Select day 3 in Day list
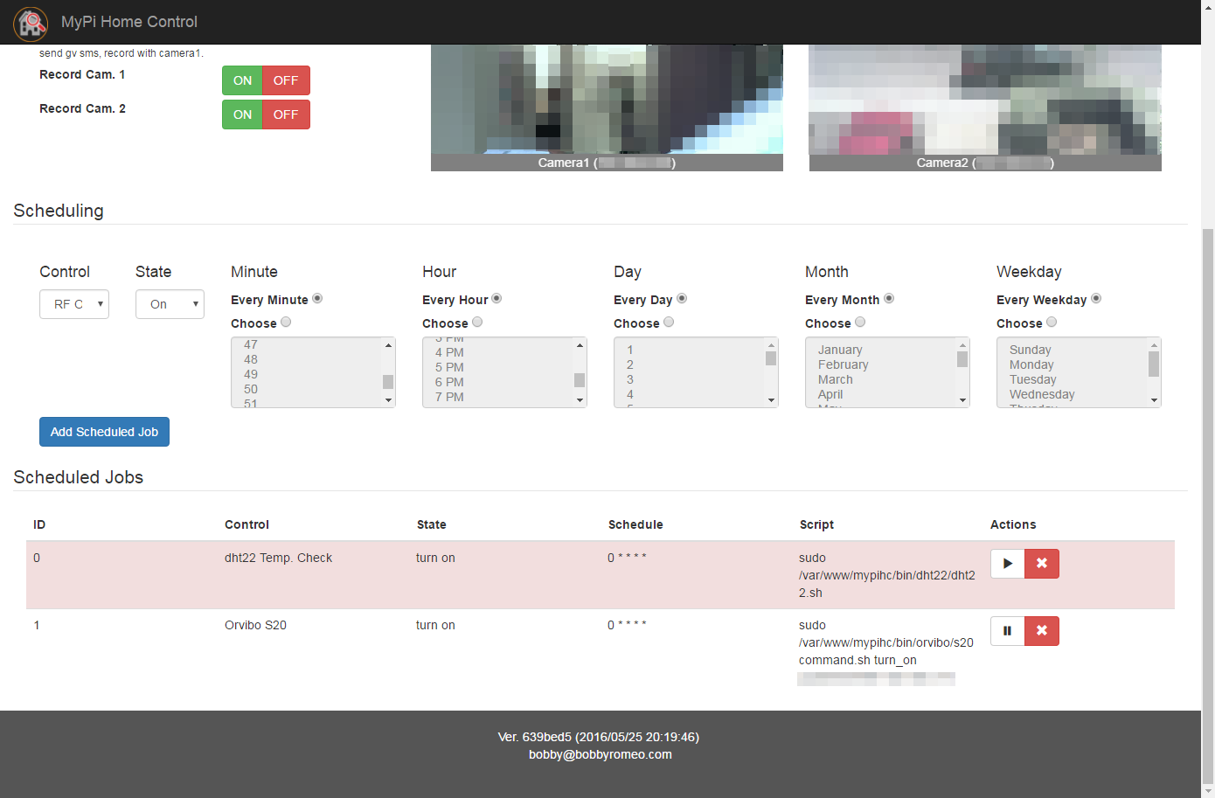1215x798 pixels. (630, 379)
